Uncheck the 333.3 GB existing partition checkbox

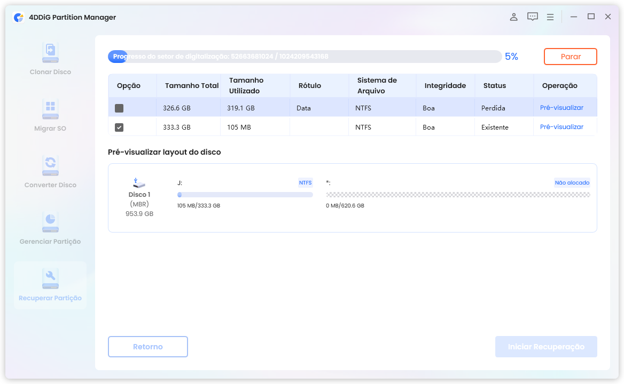[119, 127]
